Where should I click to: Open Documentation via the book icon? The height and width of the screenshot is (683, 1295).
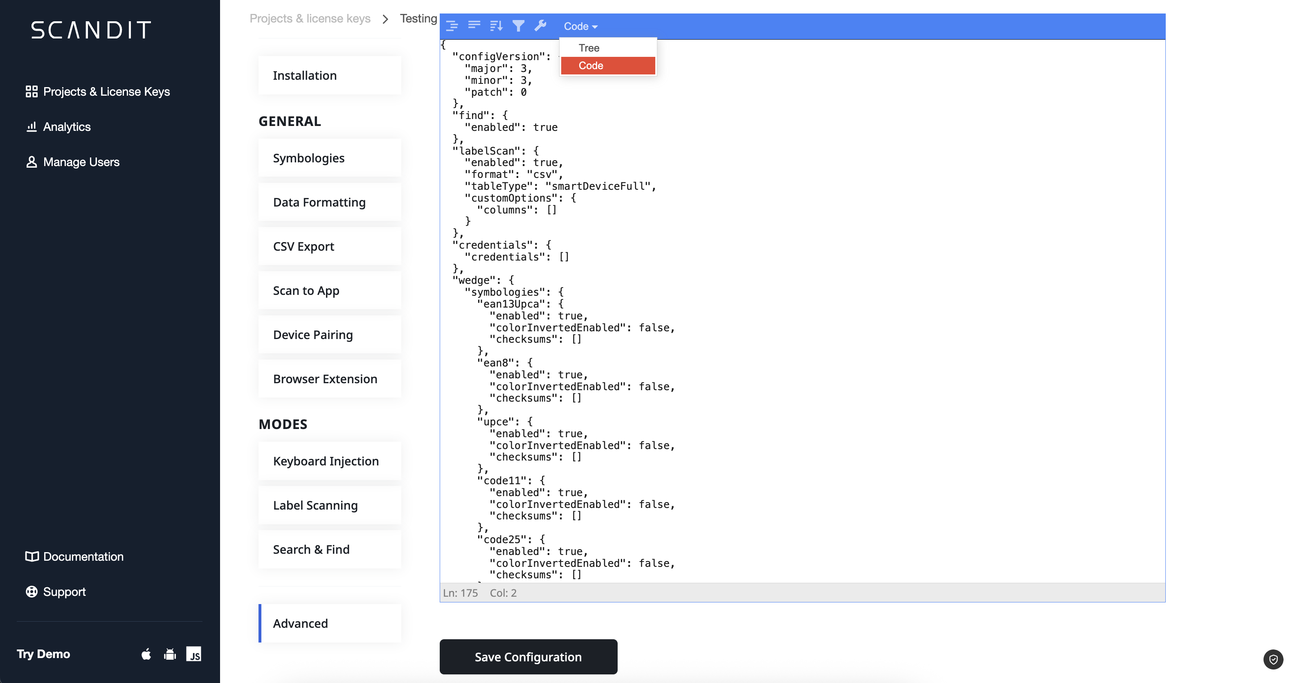(31, 556)
